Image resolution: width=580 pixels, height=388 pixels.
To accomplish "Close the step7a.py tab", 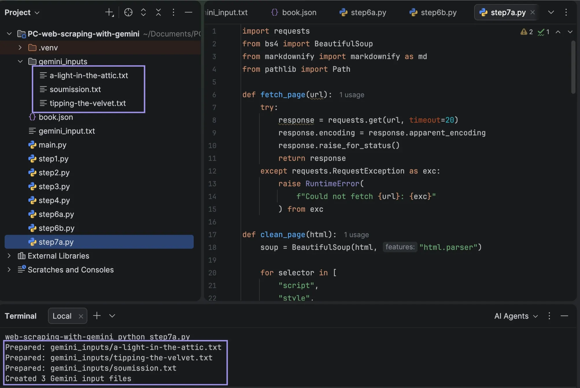I will (x=533, y=12).
